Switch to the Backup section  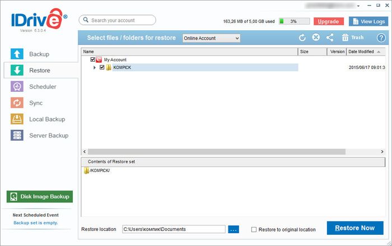coord(39,54)
